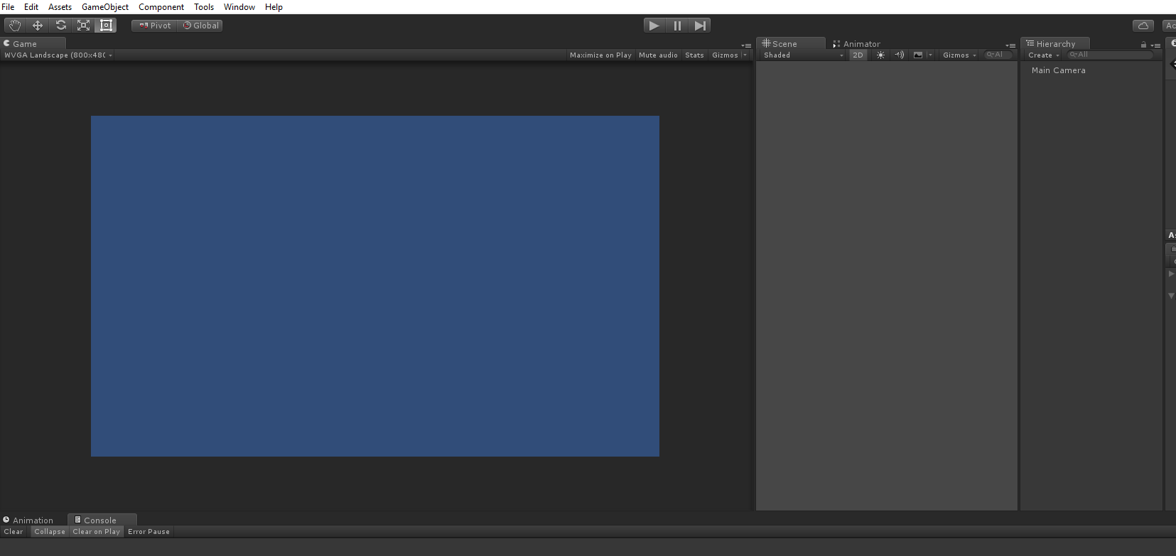The image size is (1176, 556).
Task: Open Scene panel options menu
Action: (x=1010, y=45)
